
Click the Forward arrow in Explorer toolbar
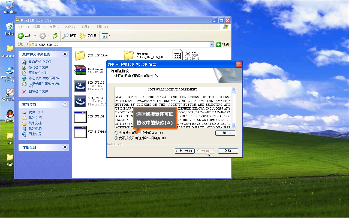tap(43, 36)
